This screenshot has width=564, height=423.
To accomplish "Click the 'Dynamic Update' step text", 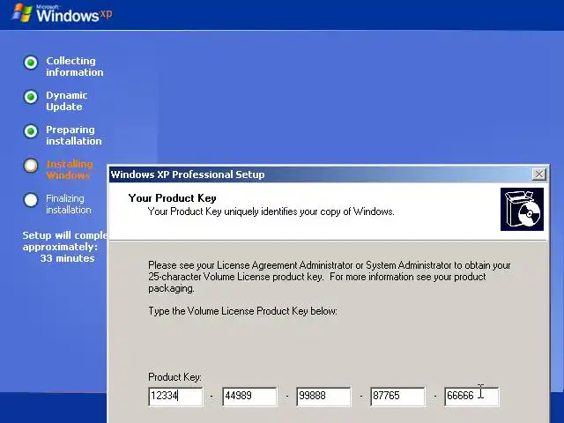I will pos(67,101).
